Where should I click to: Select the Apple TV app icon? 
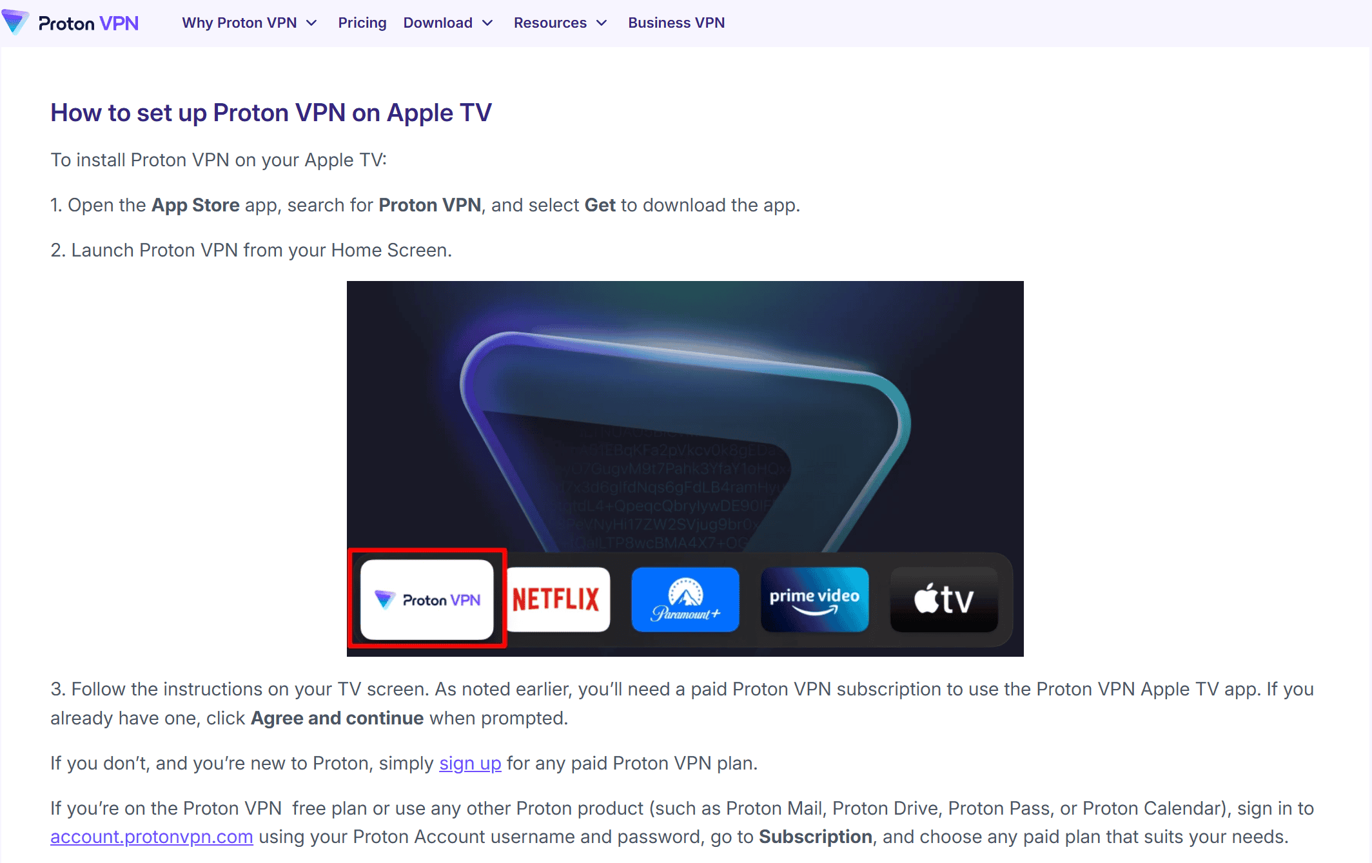(943, 599)
